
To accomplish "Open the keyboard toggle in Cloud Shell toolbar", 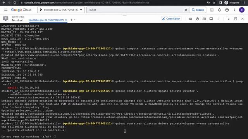I will 190,19.
